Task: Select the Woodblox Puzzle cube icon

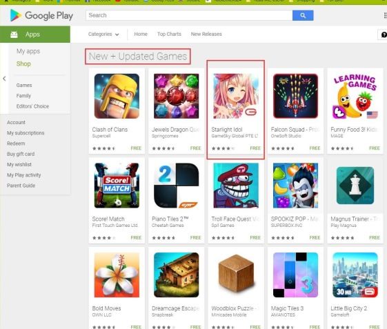Action: pos(236,275)
